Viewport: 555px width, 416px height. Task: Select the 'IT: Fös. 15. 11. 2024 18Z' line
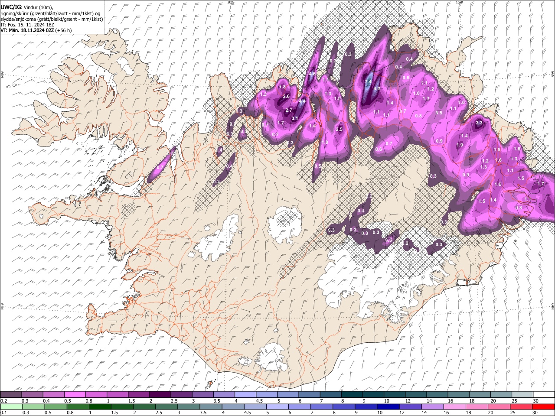coord(27,25)
